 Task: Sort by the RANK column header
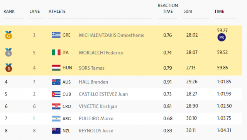[9, 11]
